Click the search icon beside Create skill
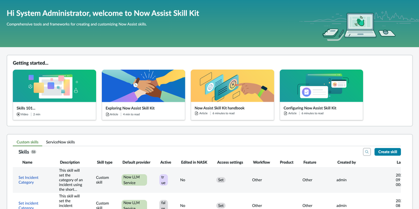Viewport: 419px width, 209px height. point(367,152)
